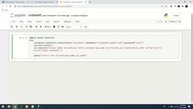Open the Cell menu
This screenshot has width=193, height=109.
point(47,21)
